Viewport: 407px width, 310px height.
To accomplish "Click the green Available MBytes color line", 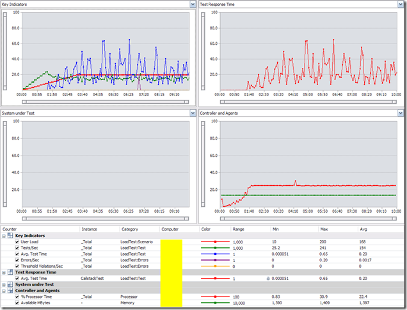I will pyautogui.click(x=215, y=303).
